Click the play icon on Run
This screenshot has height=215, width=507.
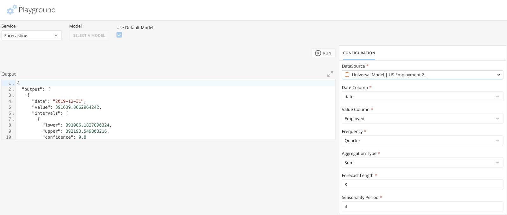318,53
